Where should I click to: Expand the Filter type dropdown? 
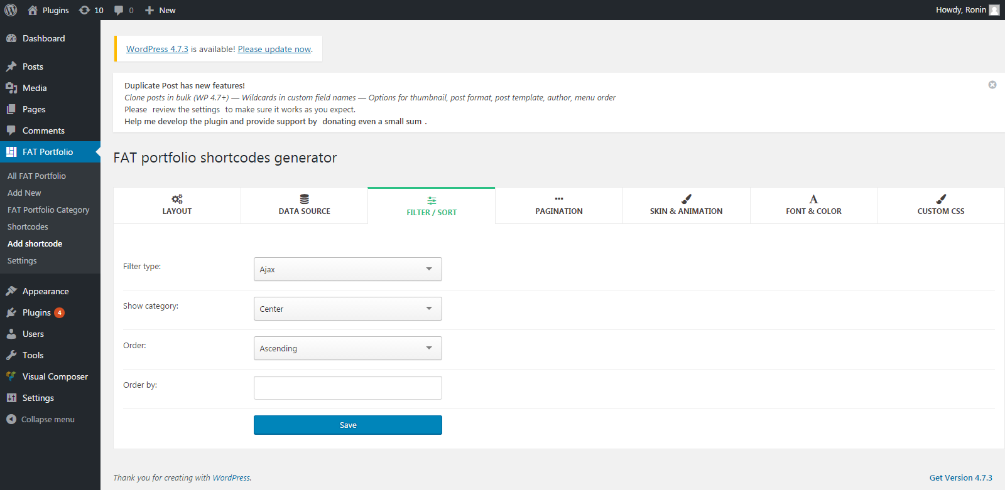click(x=347, y=269)
